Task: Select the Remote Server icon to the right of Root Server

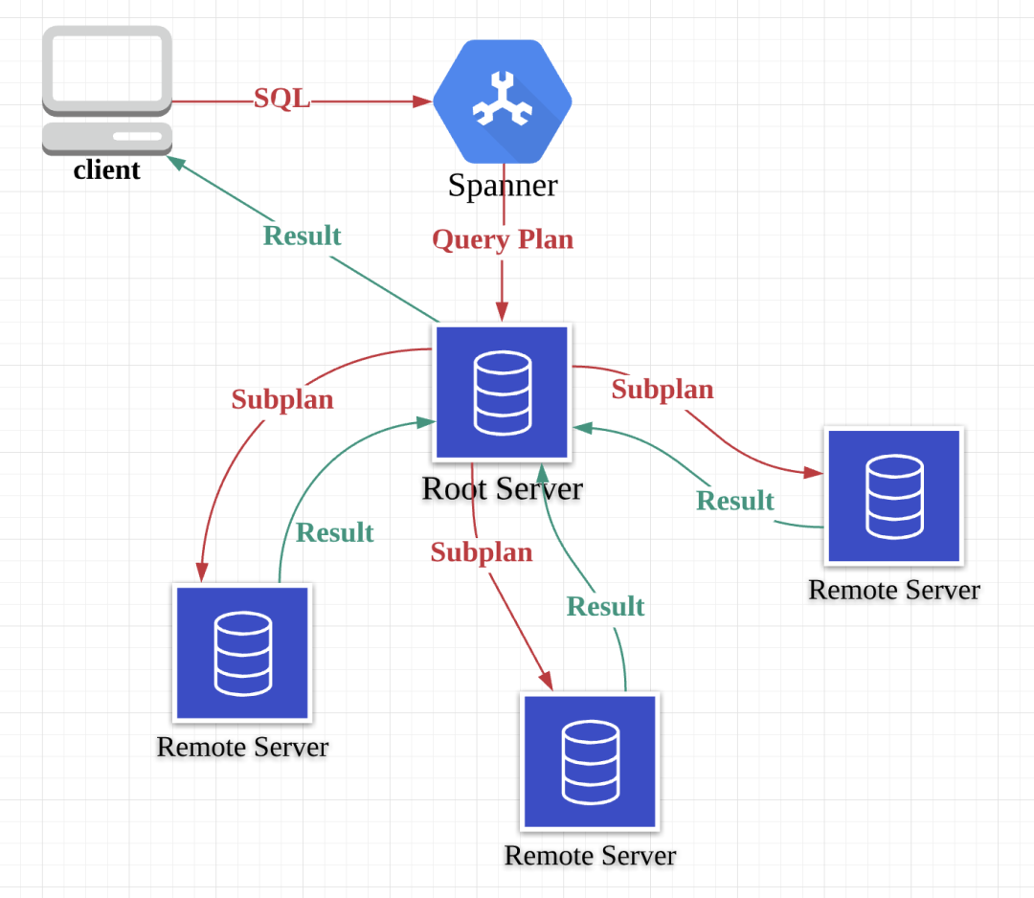Action: 894,496
